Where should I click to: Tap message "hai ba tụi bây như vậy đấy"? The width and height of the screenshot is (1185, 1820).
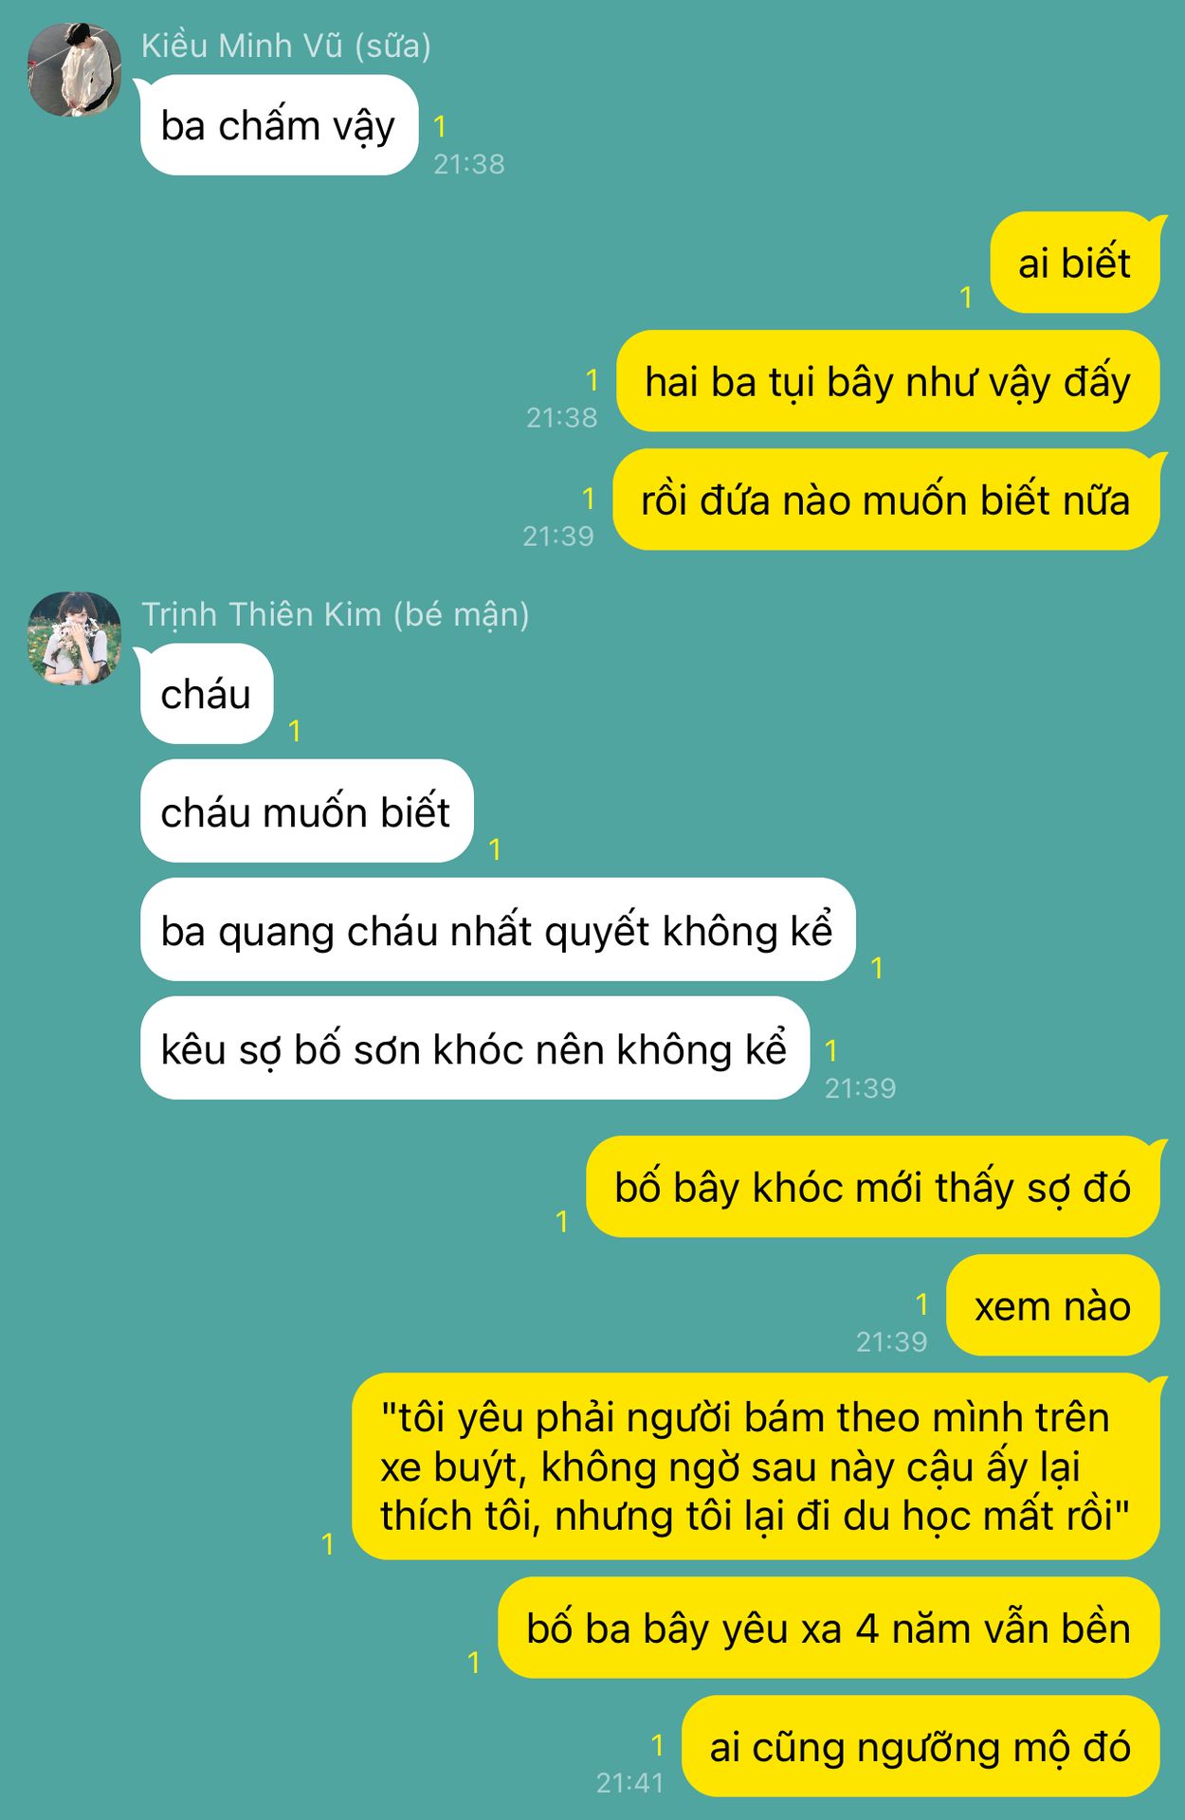tap(887, 381)
